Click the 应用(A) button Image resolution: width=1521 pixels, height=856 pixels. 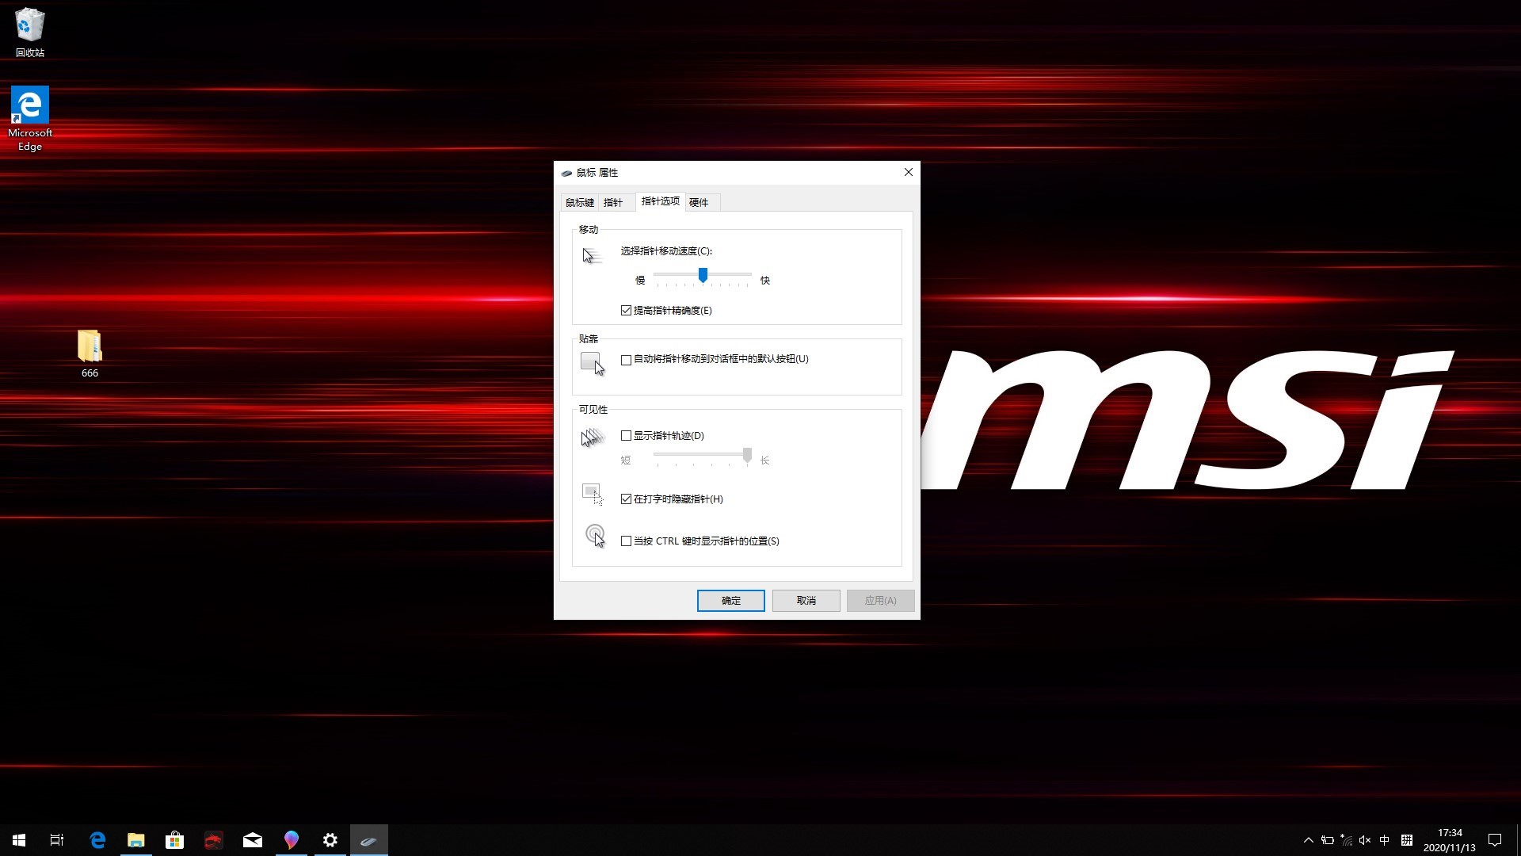coord(881,601)
